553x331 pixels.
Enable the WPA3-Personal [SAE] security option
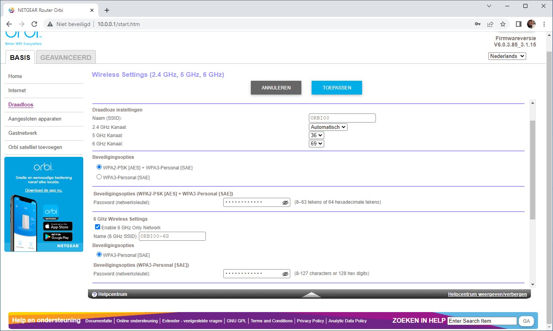click(99, 177)
